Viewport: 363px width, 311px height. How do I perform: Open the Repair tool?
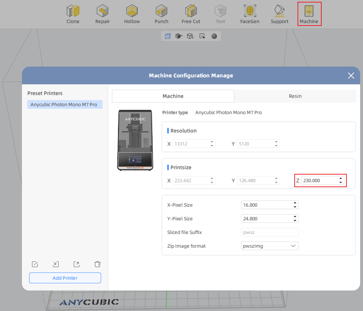[102, 14]
